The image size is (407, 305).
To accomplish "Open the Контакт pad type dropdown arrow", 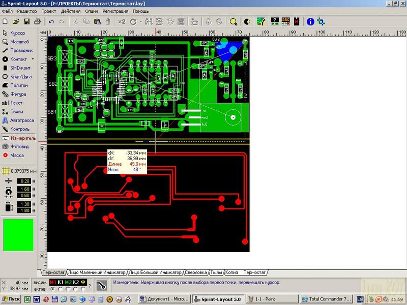I will click(x=33, y=59).
